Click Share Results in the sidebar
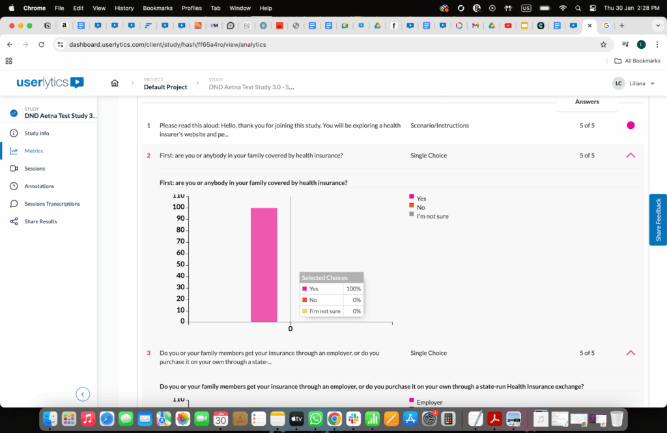The width and height of the screenshot is (667, 433). point(40,221)
